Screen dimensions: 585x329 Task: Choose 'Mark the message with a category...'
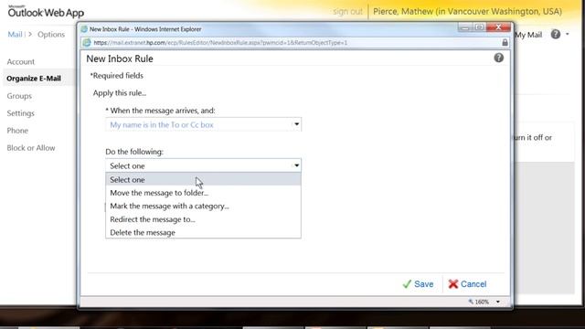[x=203, y=206]
